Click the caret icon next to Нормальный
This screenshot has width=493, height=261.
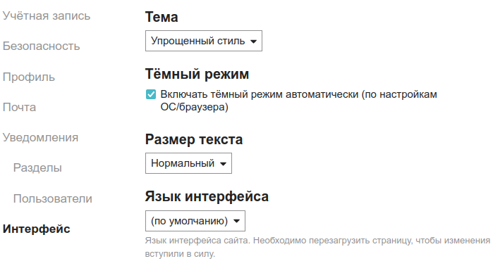click(223, 164)
